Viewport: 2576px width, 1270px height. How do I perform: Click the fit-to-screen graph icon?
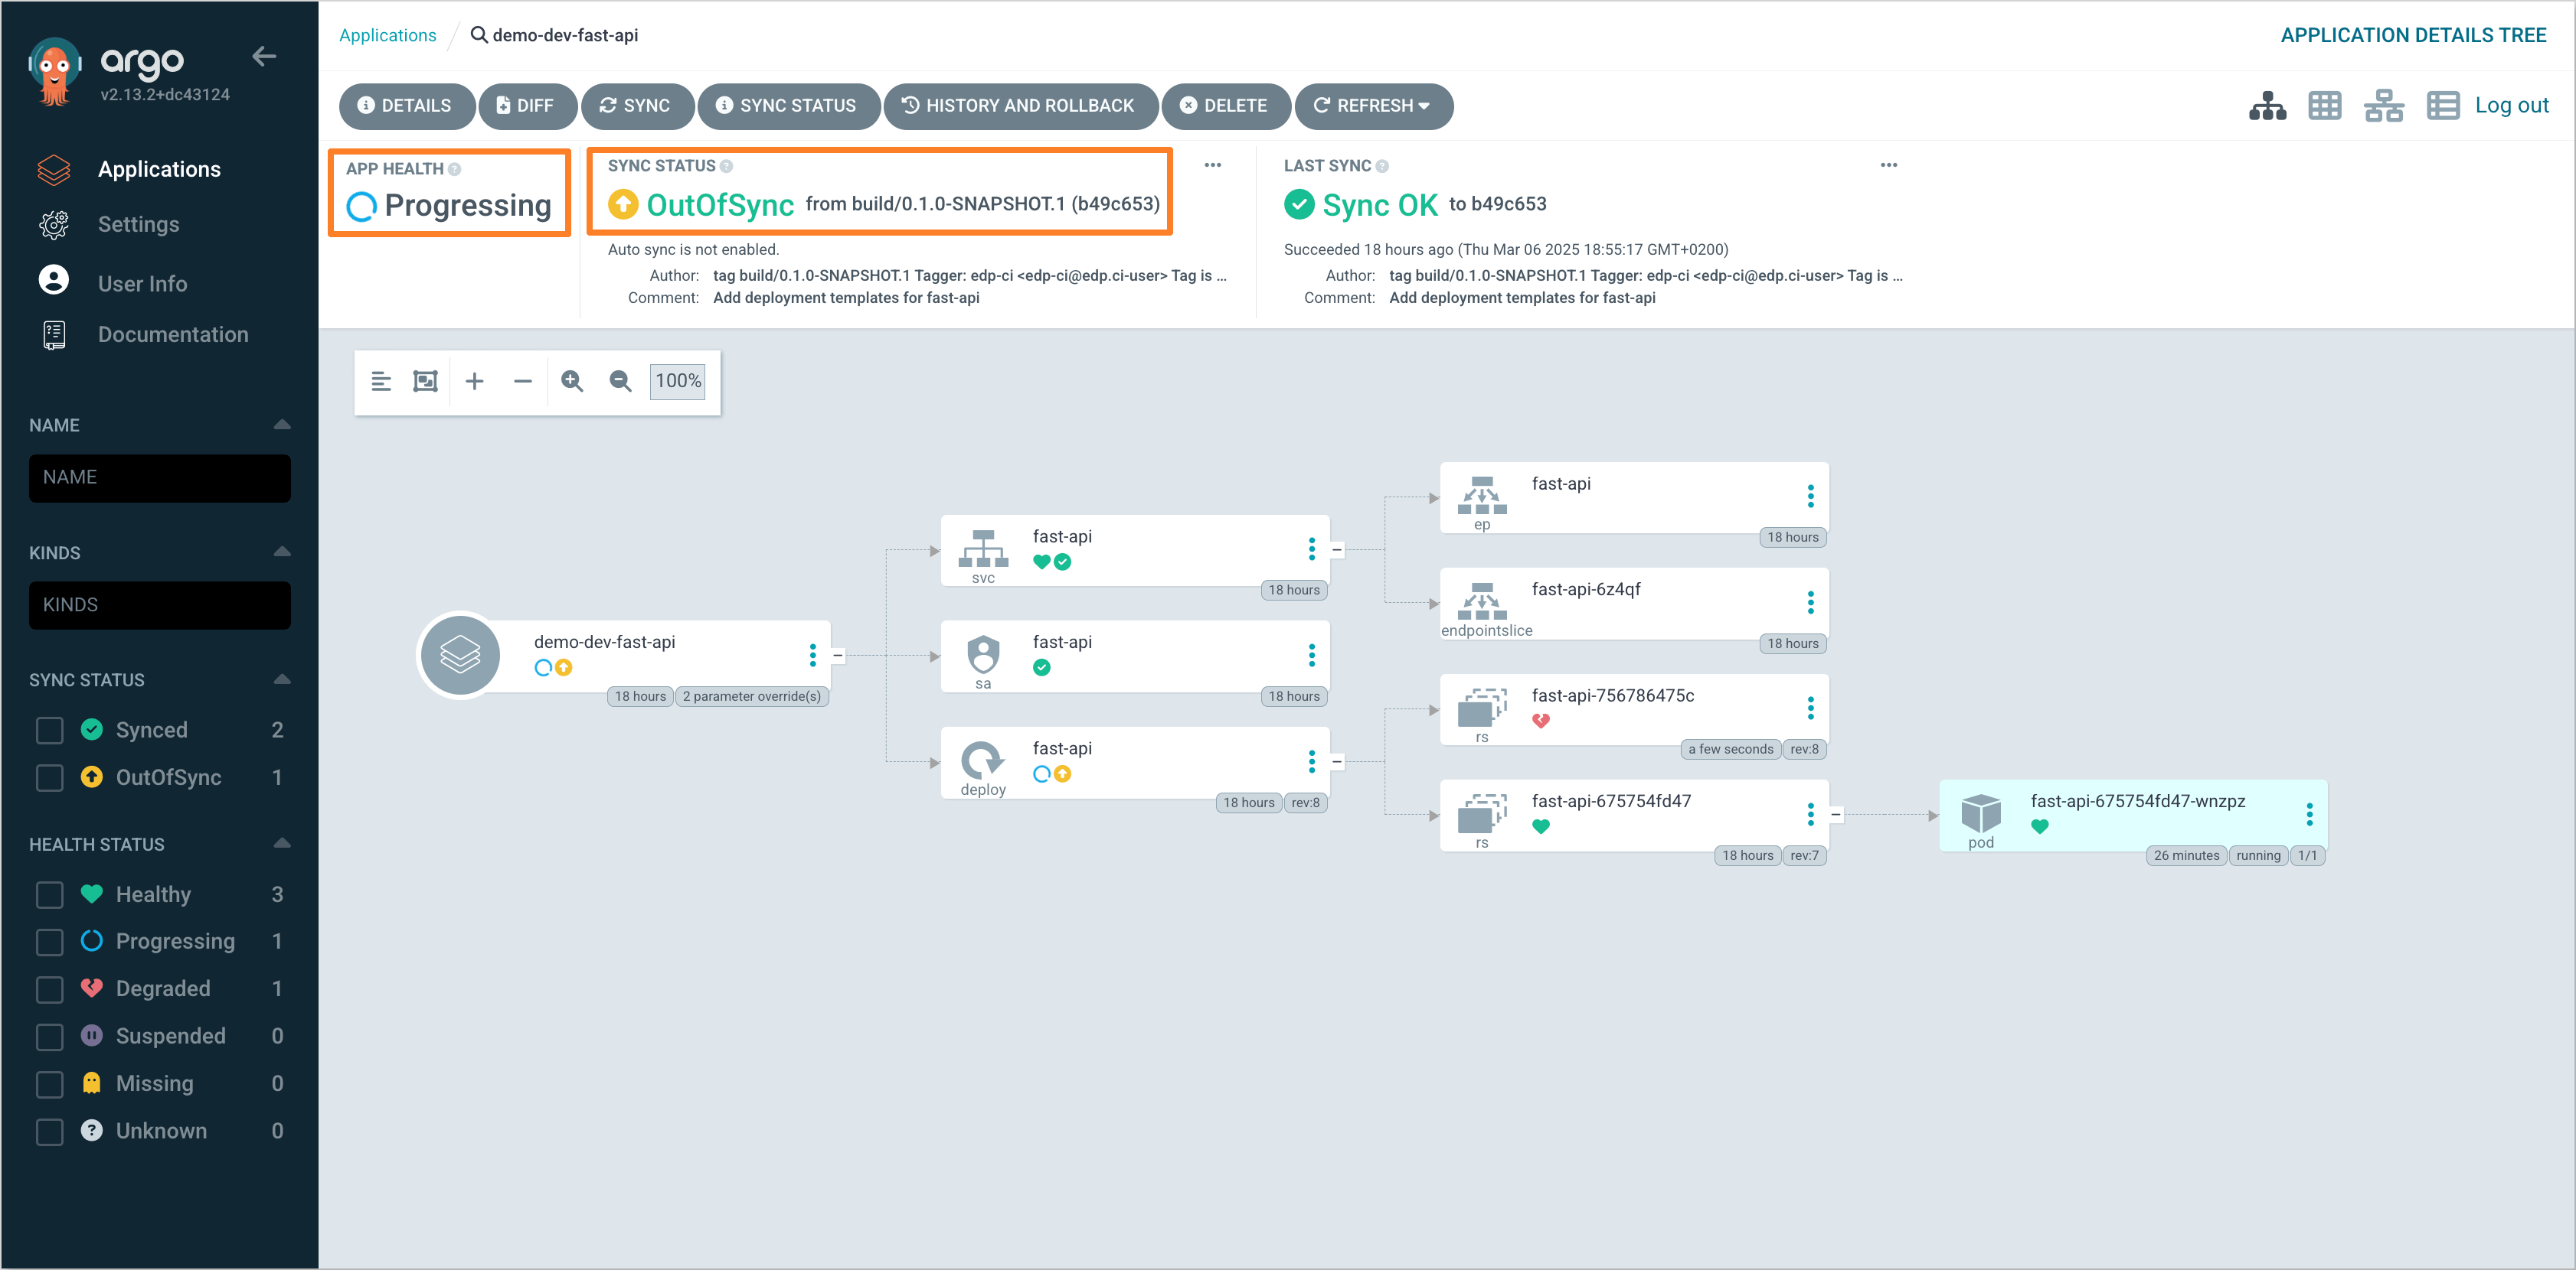coord(425,381)
